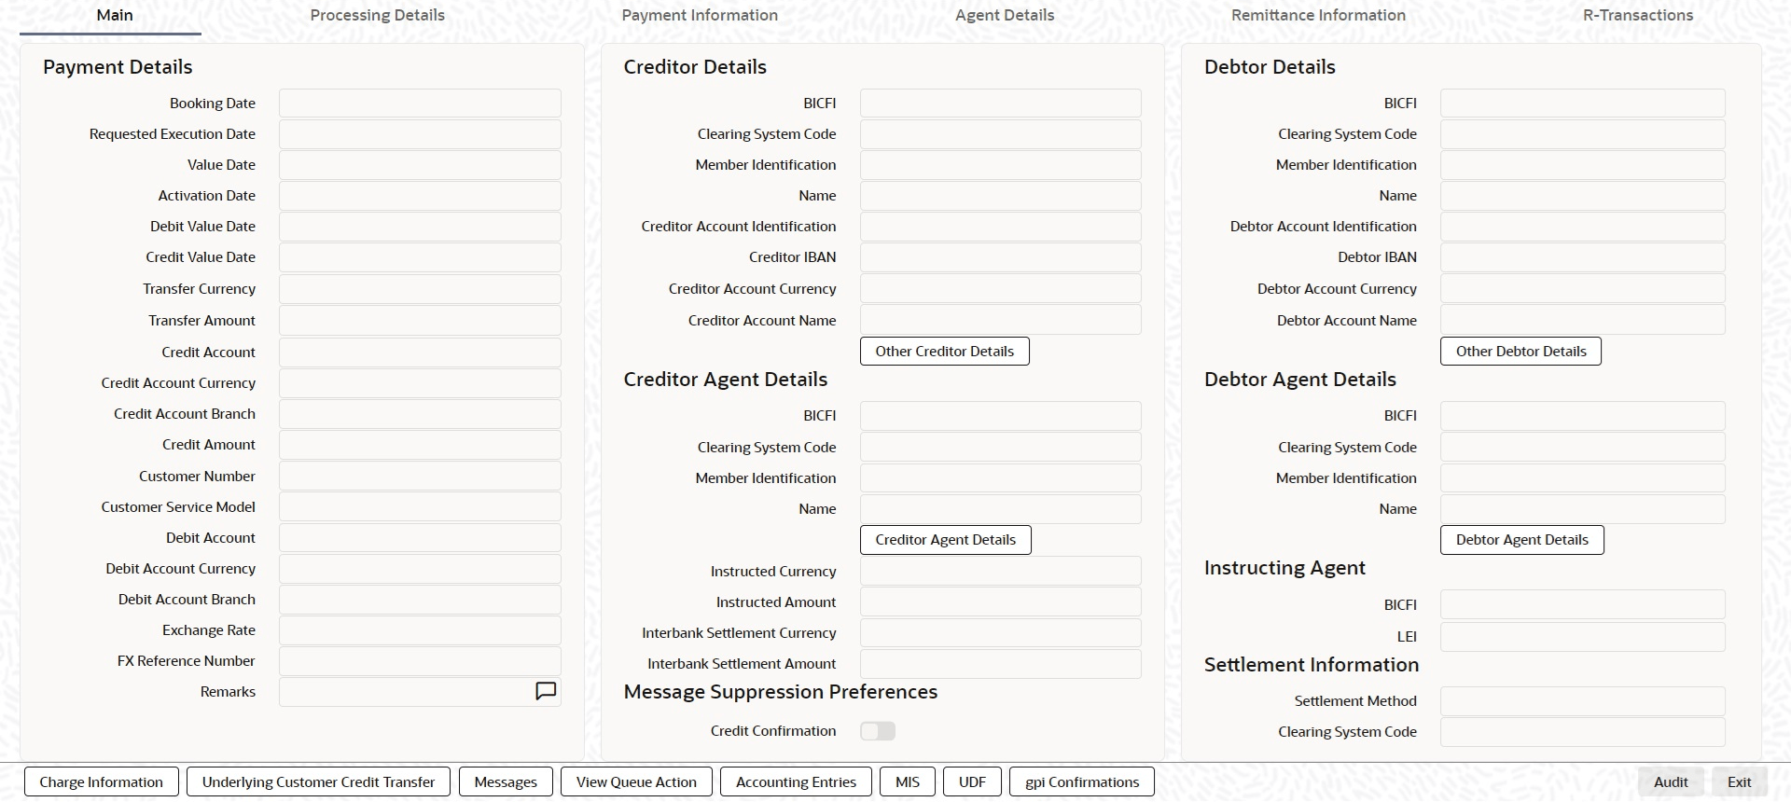Screen dimensions: 1791x802
Task: Open gpi Confirmations
Action: tap(1082, 781)
